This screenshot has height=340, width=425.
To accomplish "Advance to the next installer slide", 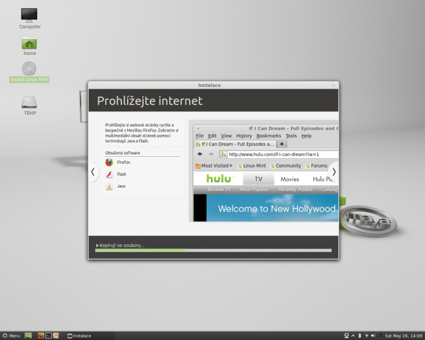I will click(x=334, y=172).
